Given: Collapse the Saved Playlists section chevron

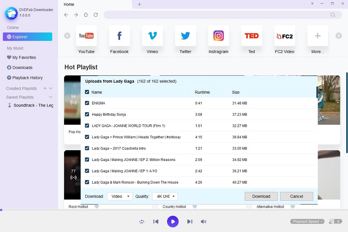Looking at the screenshot, I should (x=50, y=97).
